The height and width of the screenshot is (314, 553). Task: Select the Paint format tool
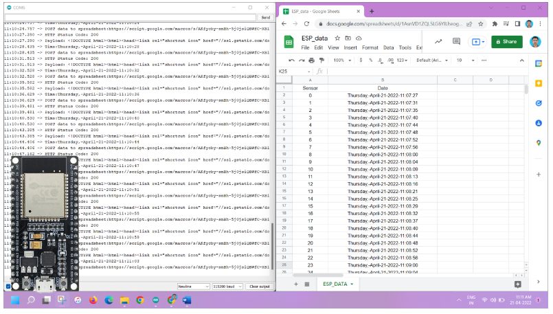pyautogui.click(x=321, y=60)
